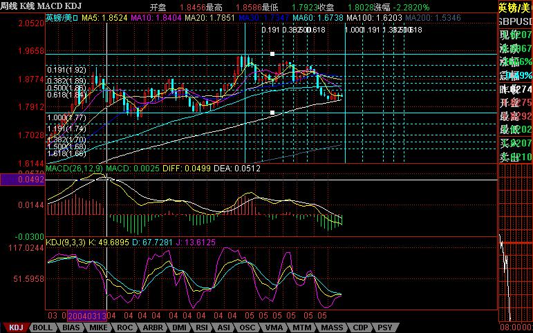Click the KDJ(9,3,3) indicator title
Image resolution: width=533 pixels, height=333 pixels.
(x=66, y=242)
